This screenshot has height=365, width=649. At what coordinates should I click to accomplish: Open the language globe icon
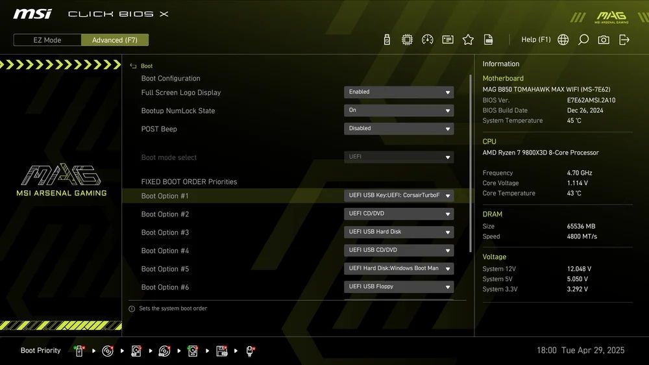tap(563, 40)
